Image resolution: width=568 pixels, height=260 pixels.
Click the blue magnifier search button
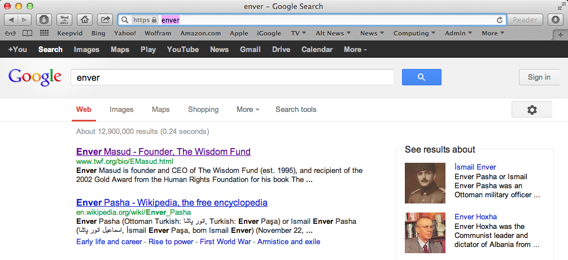point(421,77)
